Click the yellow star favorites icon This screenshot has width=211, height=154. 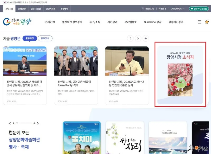(x=207, y=22)
